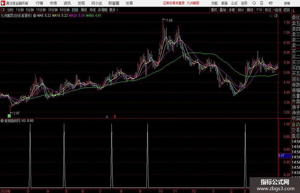Click the 画线 drawing toolbar button
300x193 pixels.
pyautogui.click(x=250, y=10)
